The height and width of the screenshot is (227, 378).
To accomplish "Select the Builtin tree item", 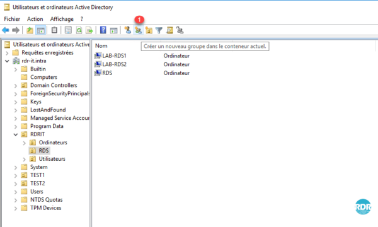I will 38,69.
